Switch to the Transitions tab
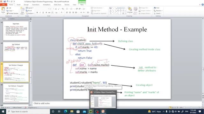The width and height of the screenshot is (204, 114). [36, 5]
